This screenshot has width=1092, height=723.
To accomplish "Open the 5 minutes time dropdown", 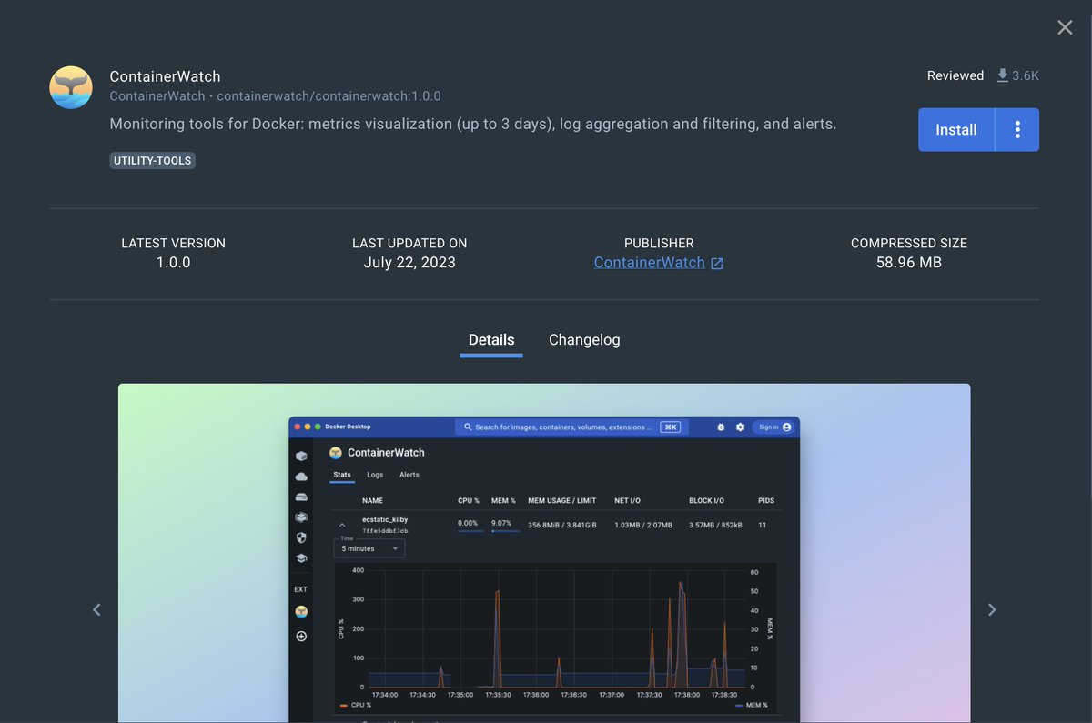I will 369,548.
